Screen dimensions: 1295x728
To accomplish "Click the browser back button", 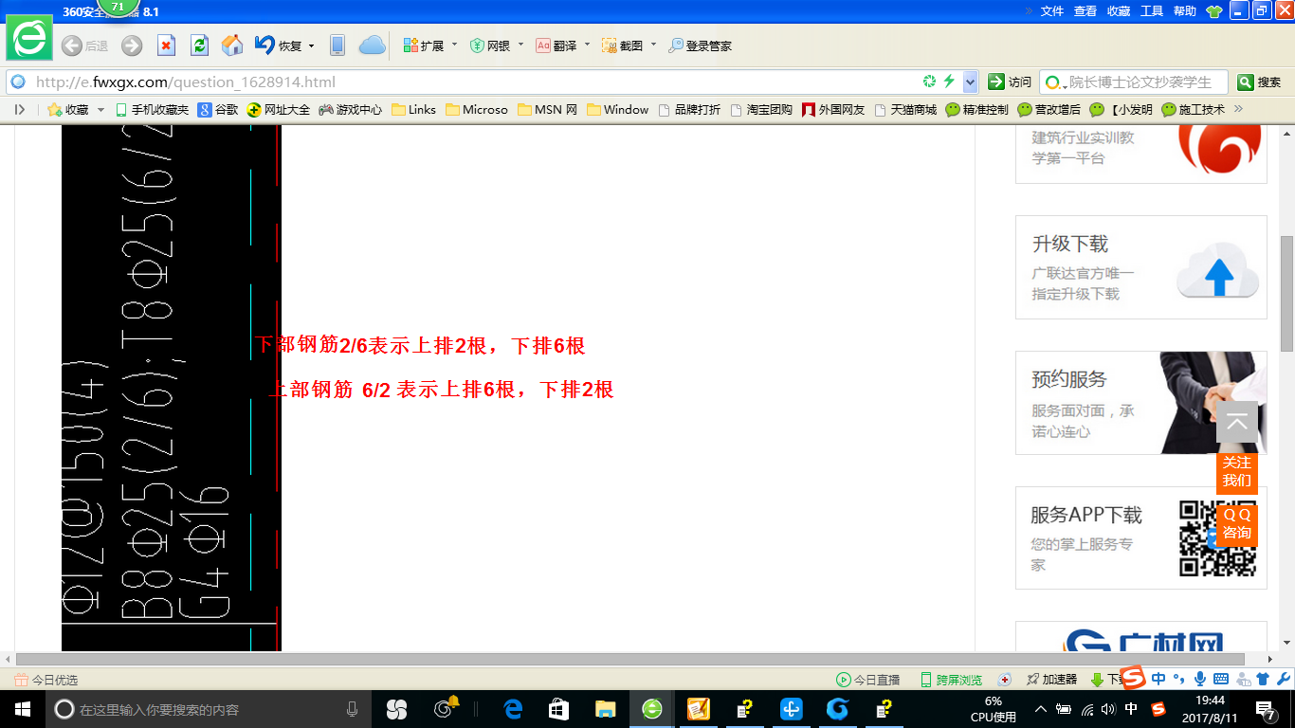I will pos(83,45).
